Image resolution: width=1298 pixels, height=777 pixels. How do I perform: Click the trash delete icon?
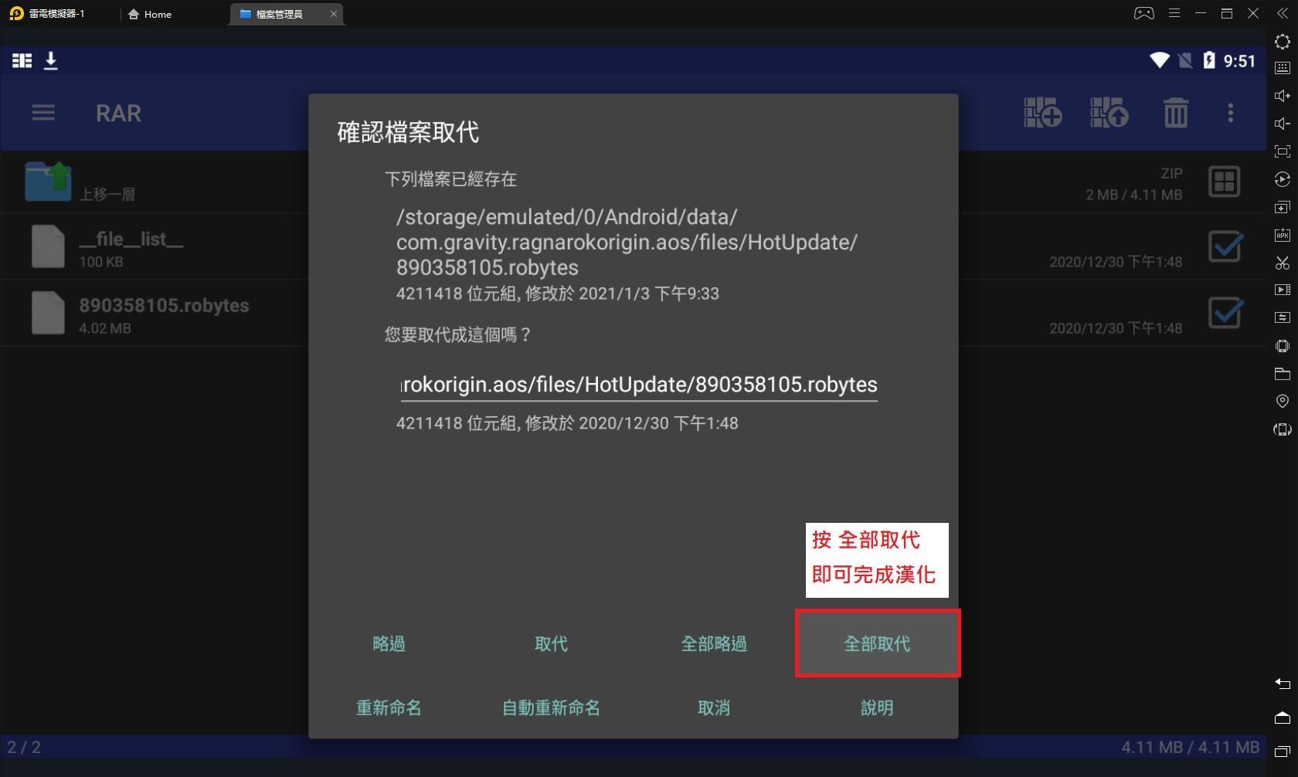pos(1176,113)
